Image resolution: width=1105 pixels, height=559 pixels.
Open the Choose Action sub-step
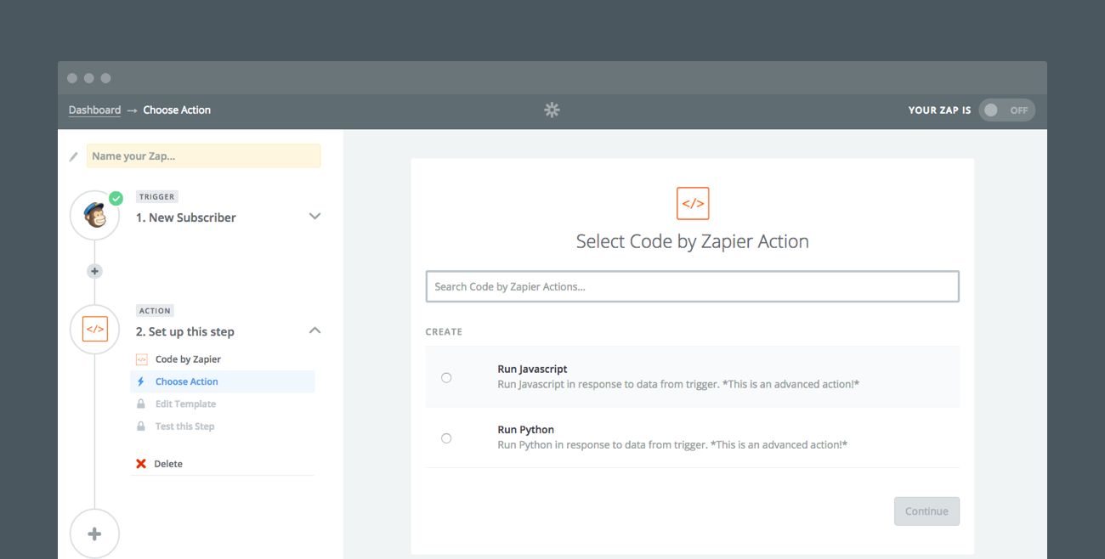(x=186, y=381)
